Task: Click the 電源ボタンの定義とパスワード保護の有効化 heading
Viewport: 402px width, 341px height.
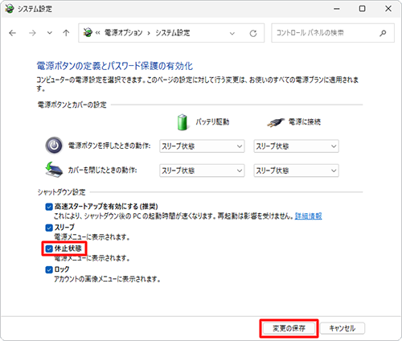Action: point(115,66)
